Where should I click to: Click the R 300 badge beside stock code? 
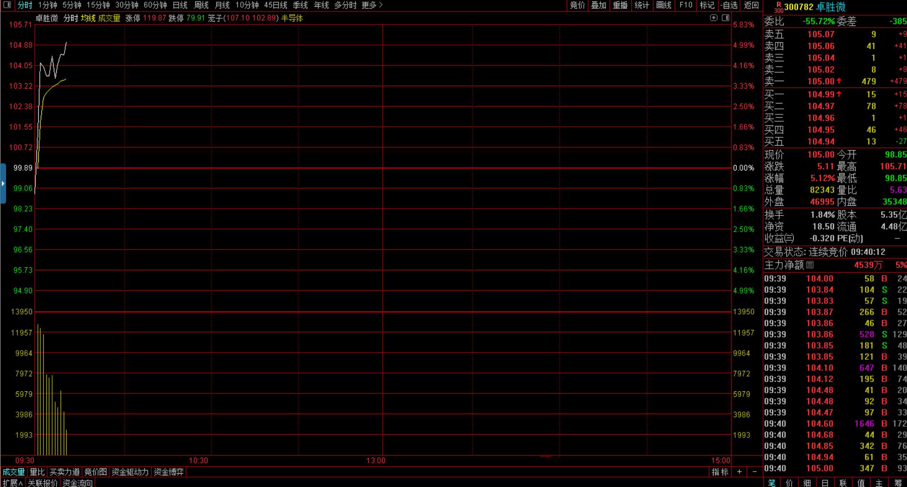[778, 7]
